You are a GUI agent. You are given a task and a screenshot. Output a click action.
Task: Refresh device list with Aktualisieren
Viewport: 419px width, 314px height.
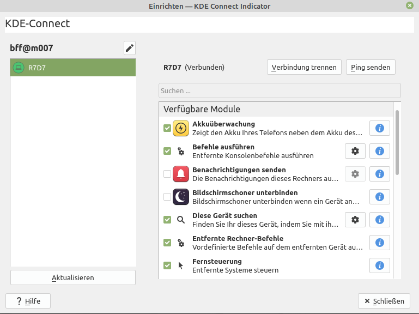tap(73, 277)
